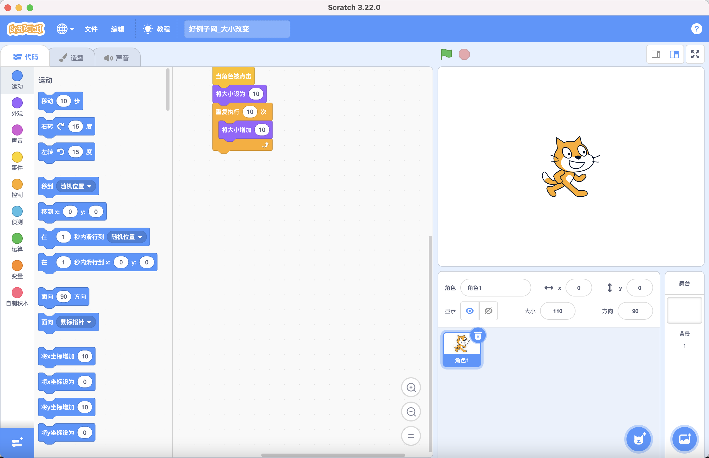Click the Scratch logo
Screen dimensions: 709x458
(x=26, y=29)
